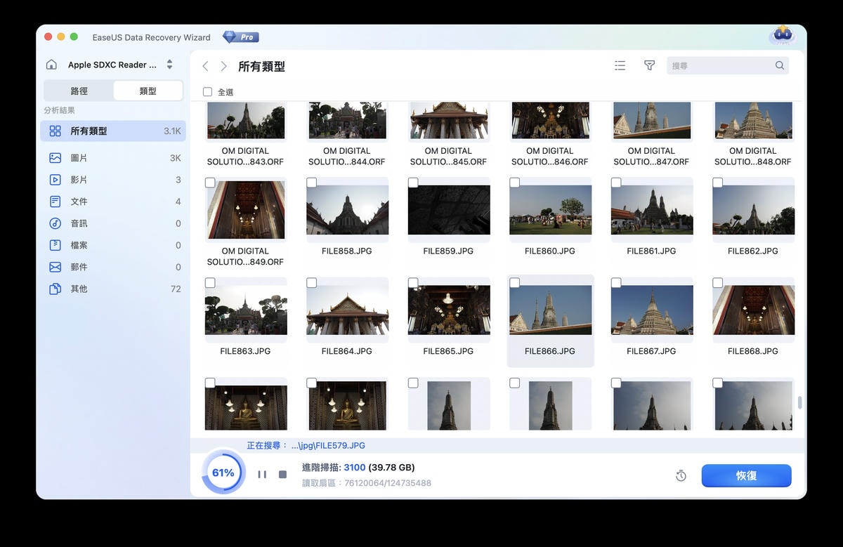Image resolution: width=843 pixels, height=547 pixels.
Task: Open the filter funnel icon
Action: [649, 65]
